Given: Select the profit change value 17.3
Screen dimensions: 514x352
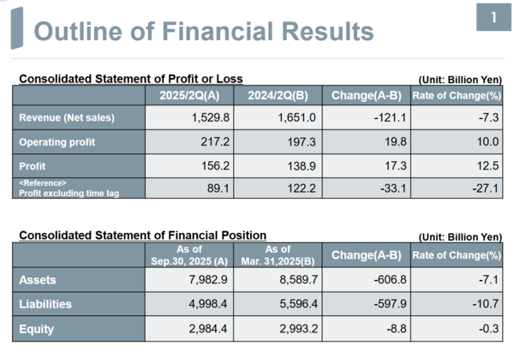Looking at the screenshot, I should point(383,165).
